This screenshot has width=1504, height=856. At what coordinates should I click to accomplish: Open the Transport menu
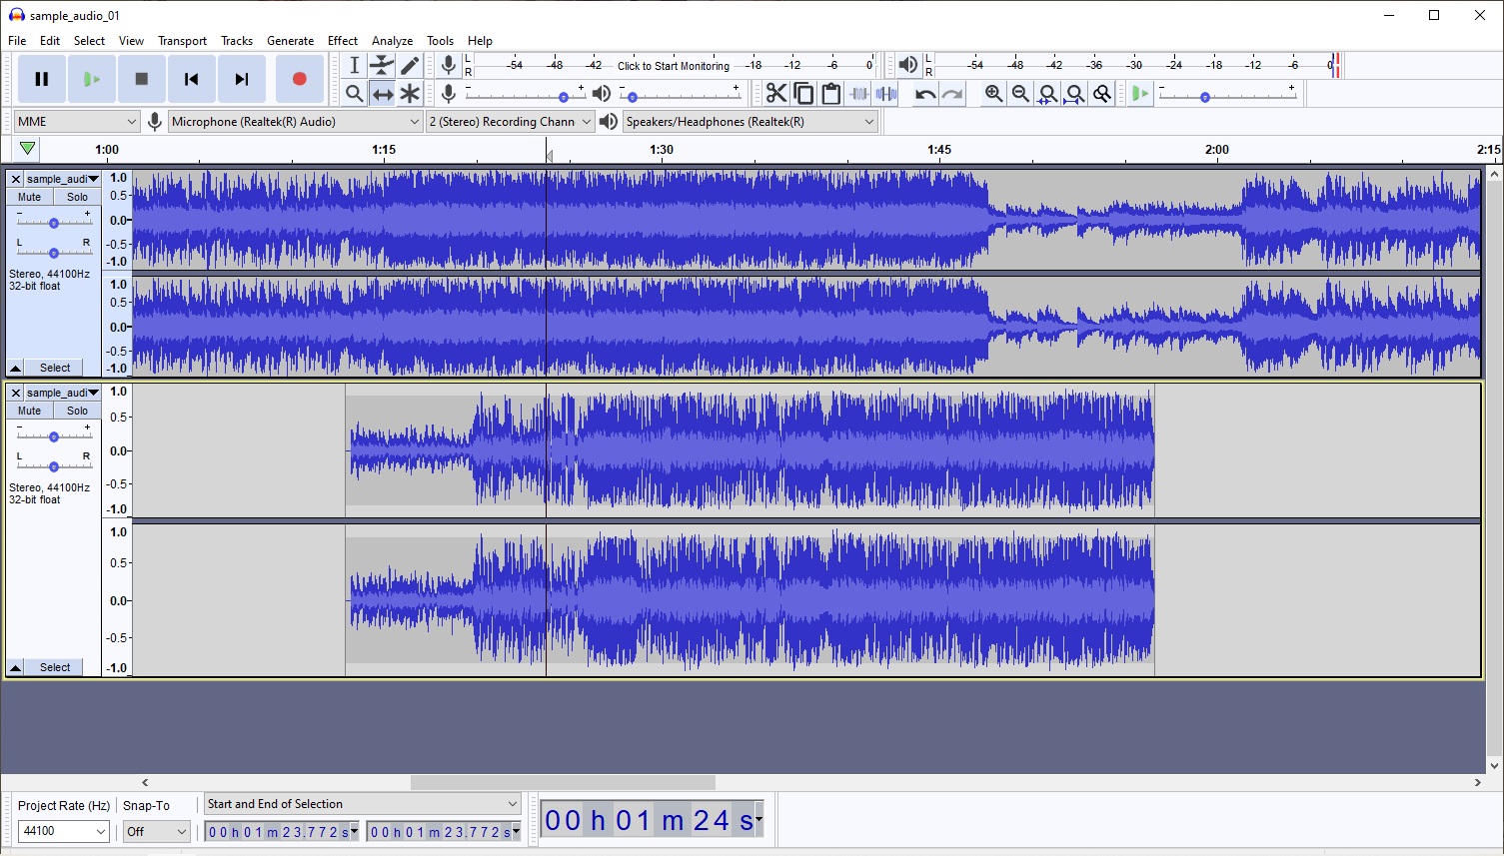(182, 41)
